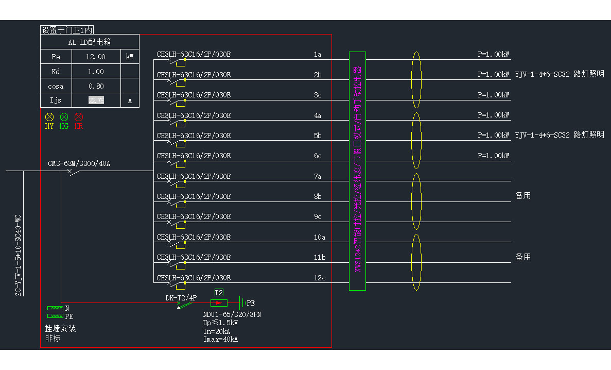Pick the breaker symbol on circuit 9c
Viewport: 611px width, 370px height.
pos(177,224)
